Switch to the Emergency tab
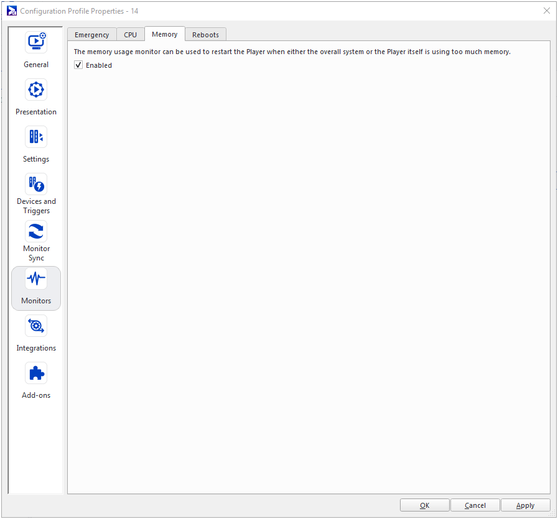The image size is (558, 519). (x=92, y=34)
